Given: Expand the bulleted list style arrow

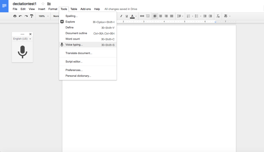Looking at the screenshot, I should click(x=201, y=16).
